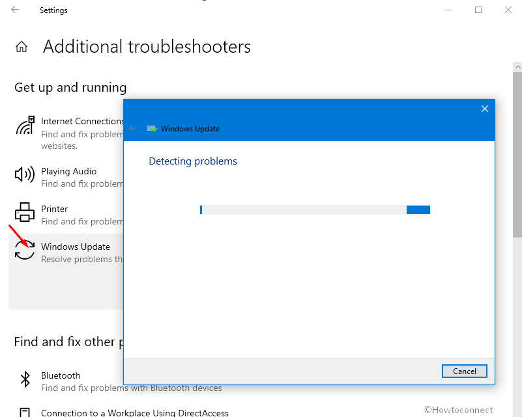Select the DirectAccess workplace connection icon

click(25, 412)
